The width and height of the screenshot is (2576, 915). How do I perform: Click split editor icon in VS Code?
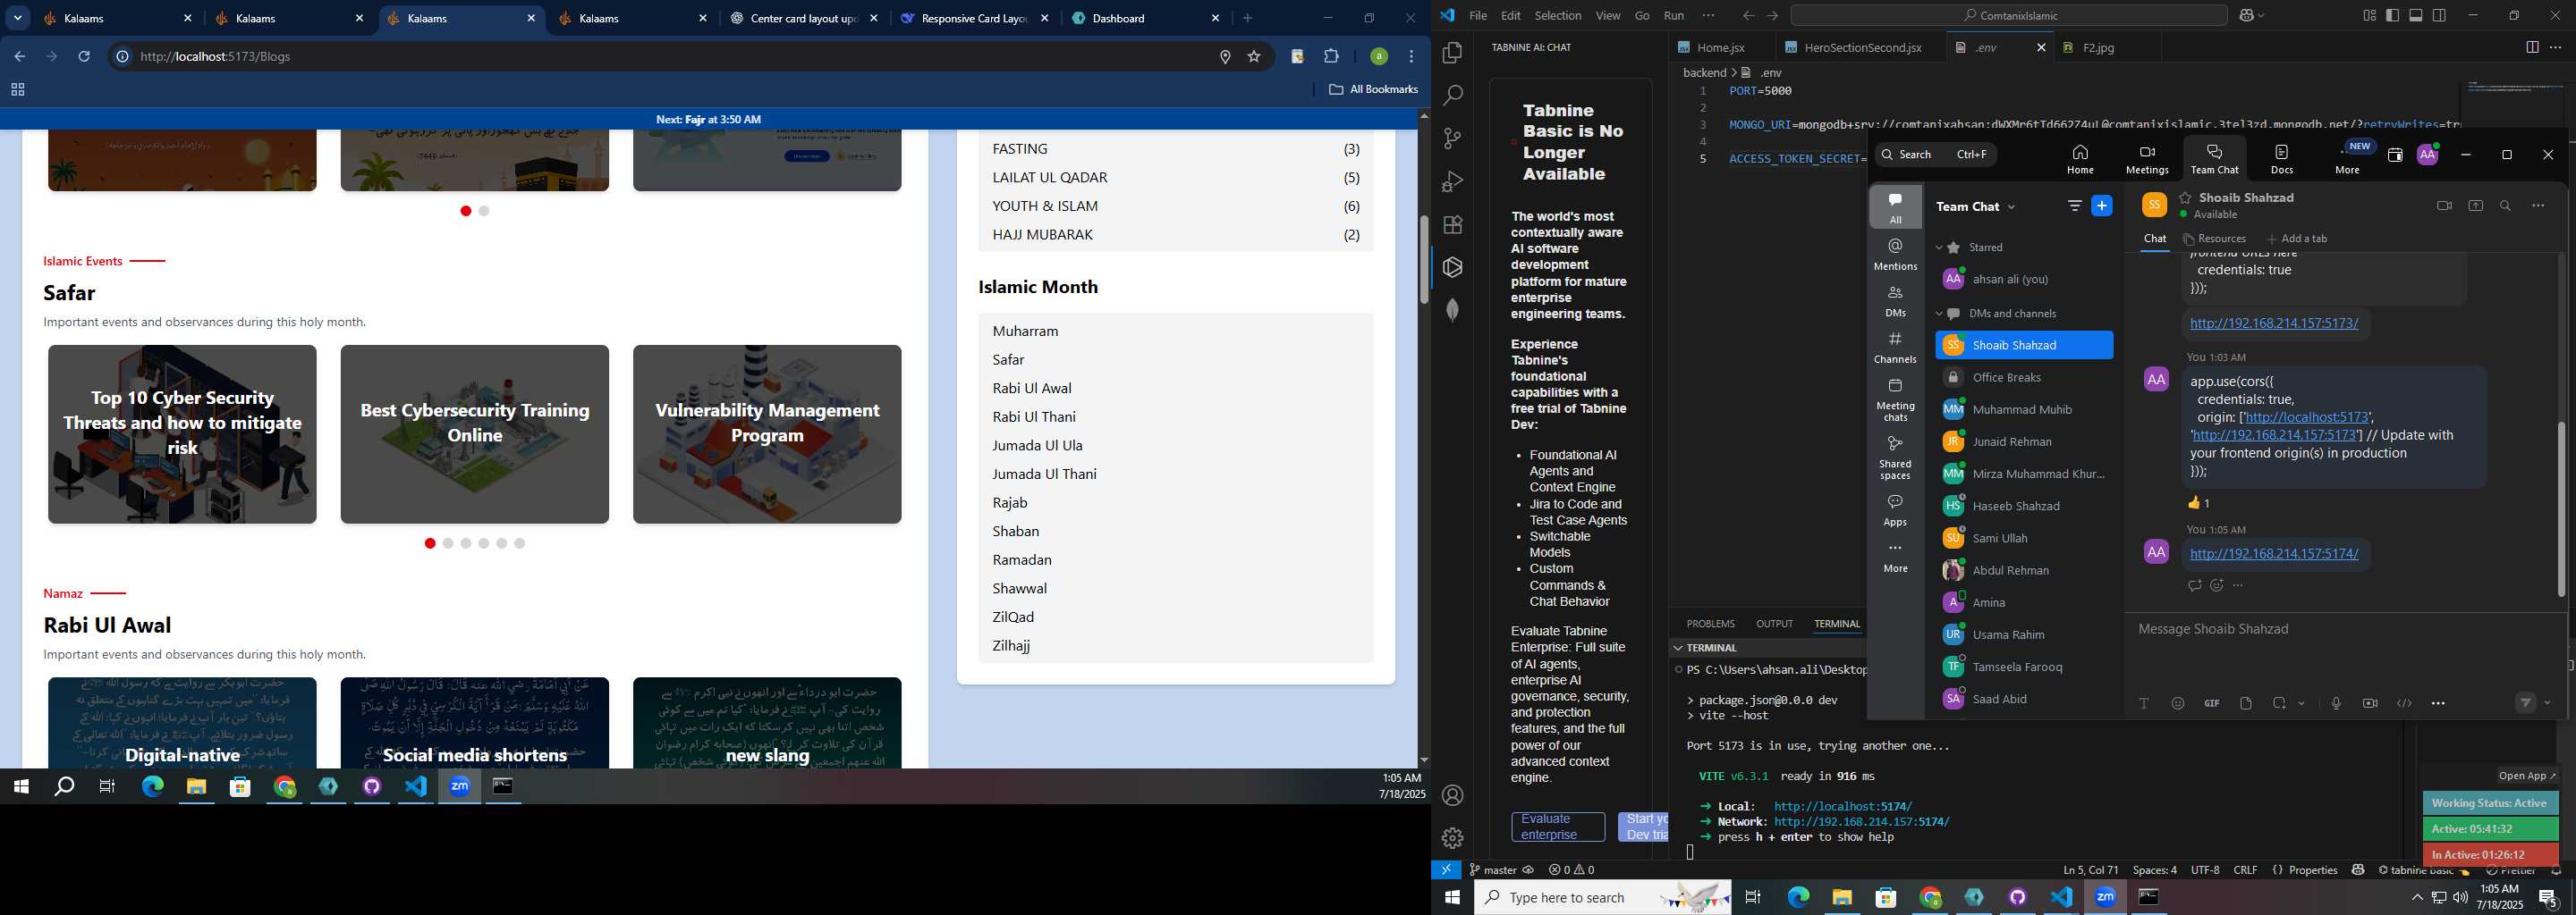(2532, 47)
